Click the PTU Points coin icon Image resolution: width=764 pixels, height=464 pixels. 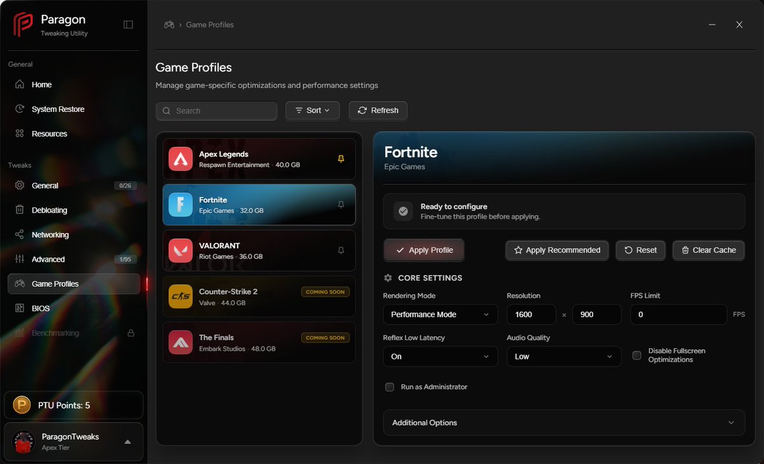[22, 405]
